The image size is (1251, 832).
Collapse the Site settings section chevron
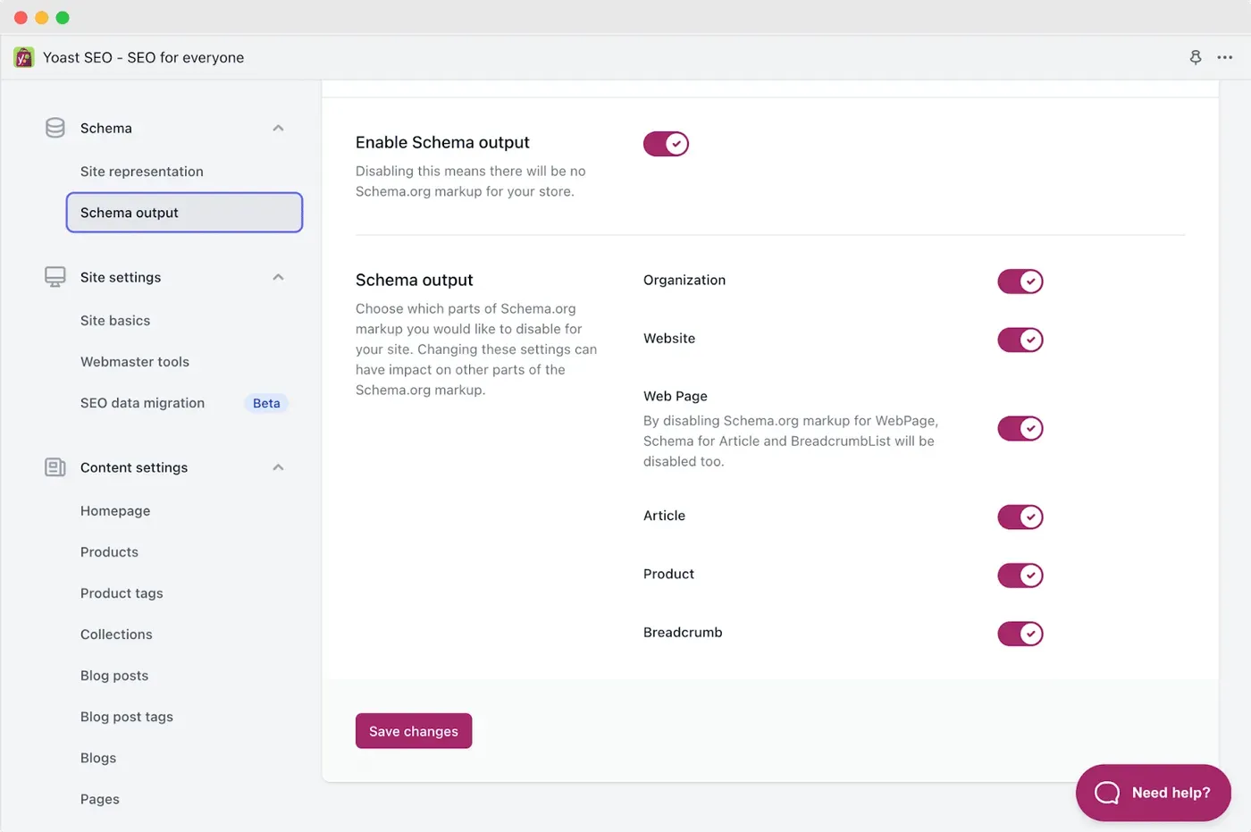point(278,277)
